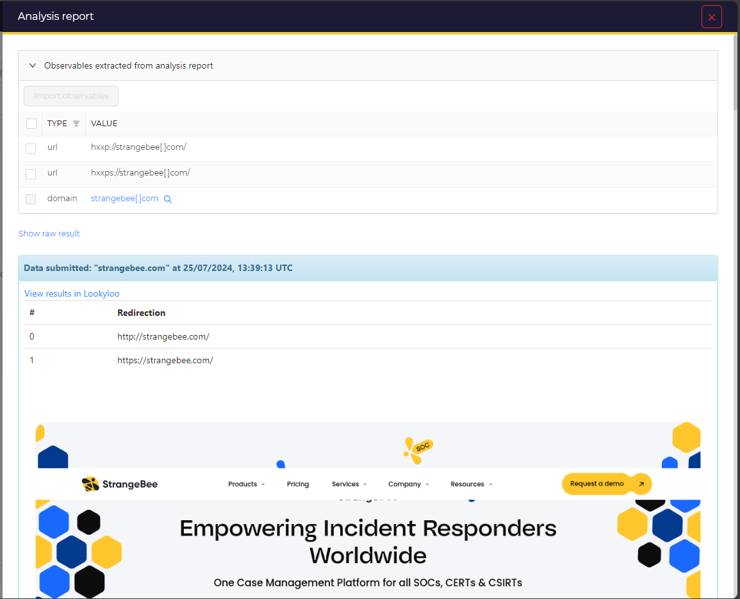The image size is (740, 599).
Task: Click the SOC bee badge icon in preview
Action: (x=418, y=450)
